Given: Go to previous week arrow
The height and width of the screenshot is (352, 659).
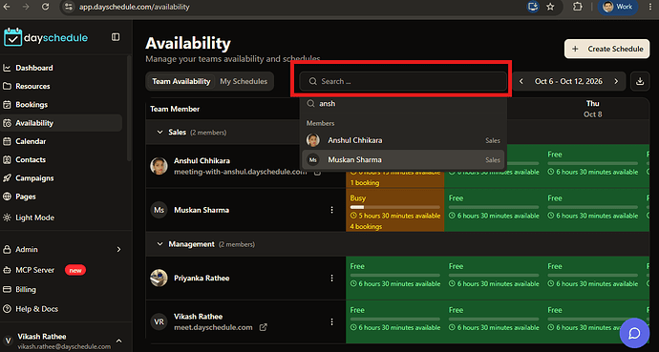Looking at the screenshot, I should 521,81.
